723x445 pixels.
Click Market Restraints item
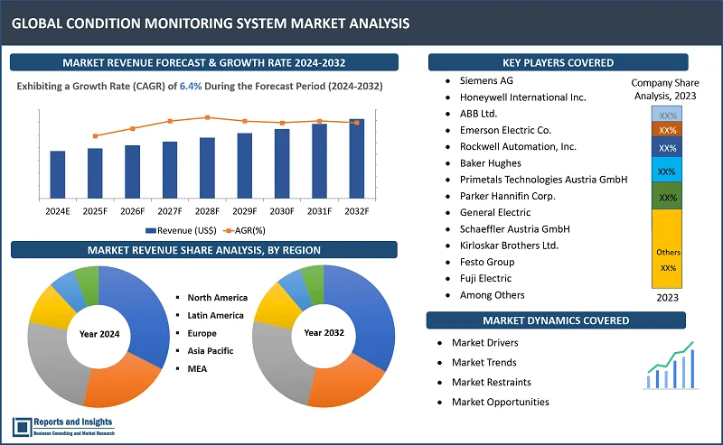(x=491, y=383)
